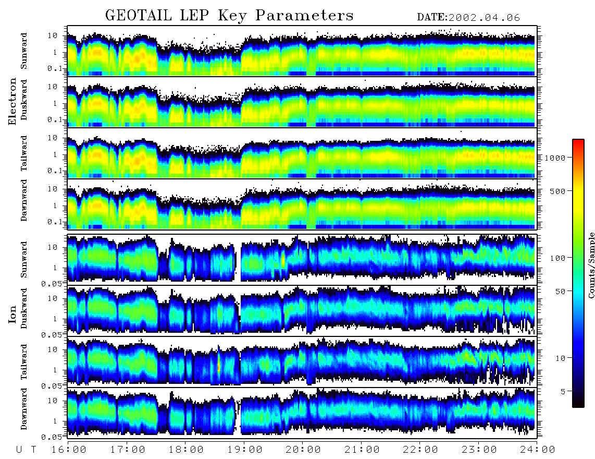The width and height of the screenshot is (595, 459).
Task: Select the '20:00' time tick label
Action: click(303, 450)
